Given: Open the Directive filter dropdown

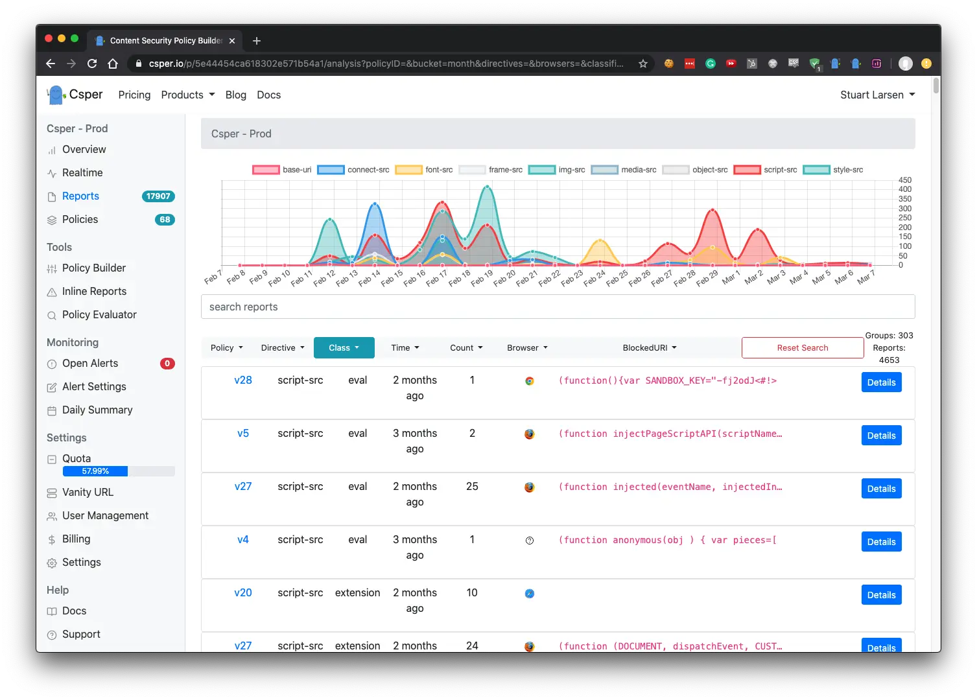Looking at the screenshot, I should [283, 348].
